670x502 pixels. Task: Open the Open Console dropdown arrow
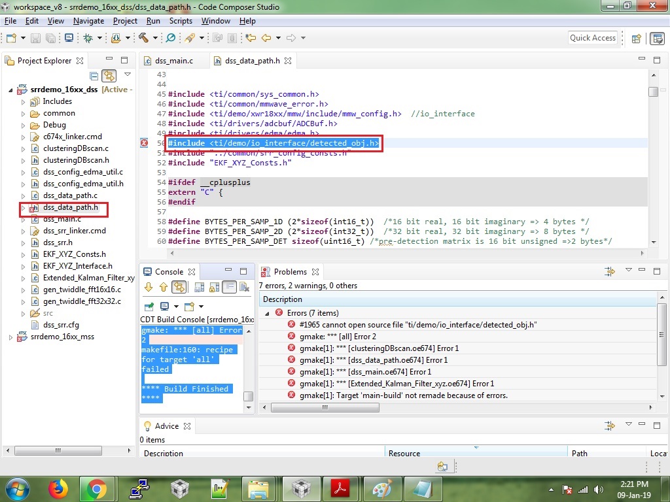201,306
